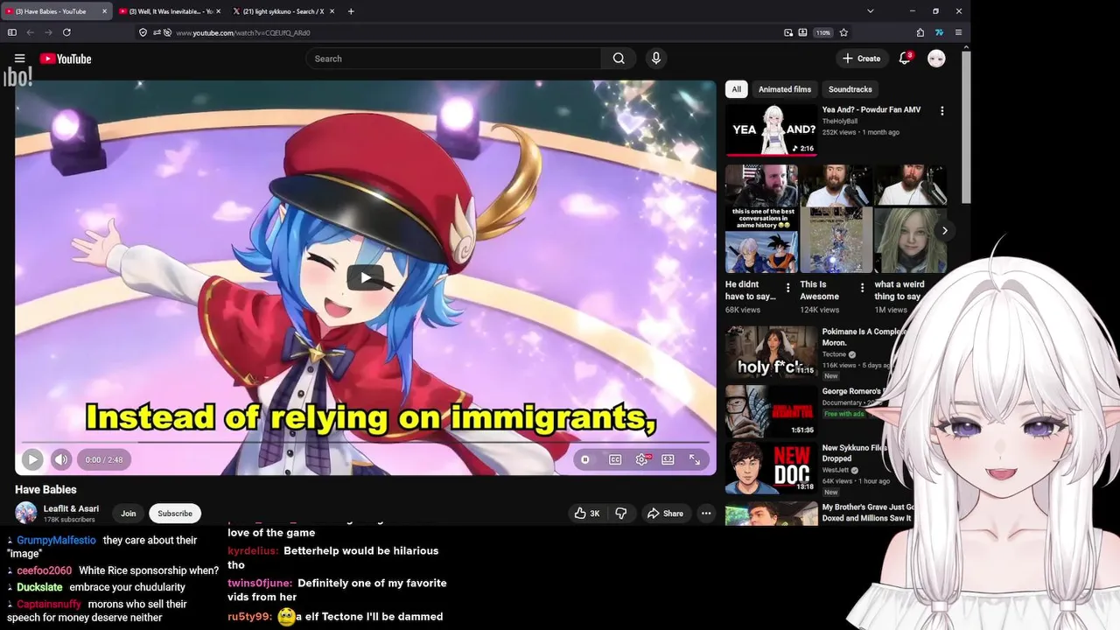The height and width of the screenshot is (630, 1120).
Task: Click the Create button
Action: point(861,59)
